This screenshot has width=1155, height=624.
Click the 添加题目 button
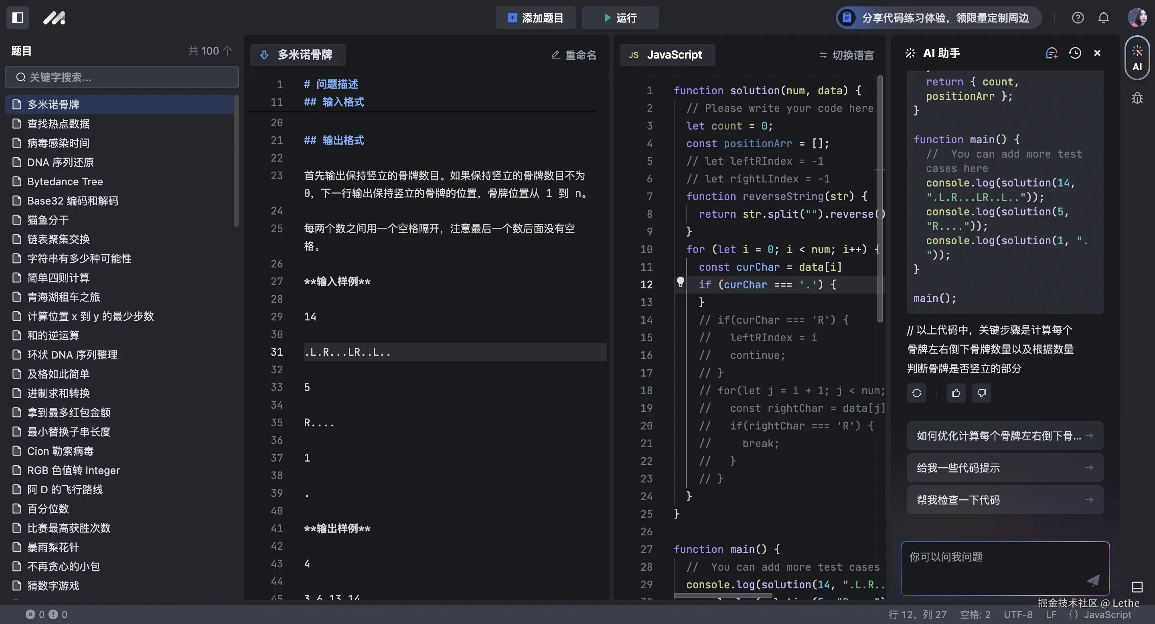click(535, 18)
